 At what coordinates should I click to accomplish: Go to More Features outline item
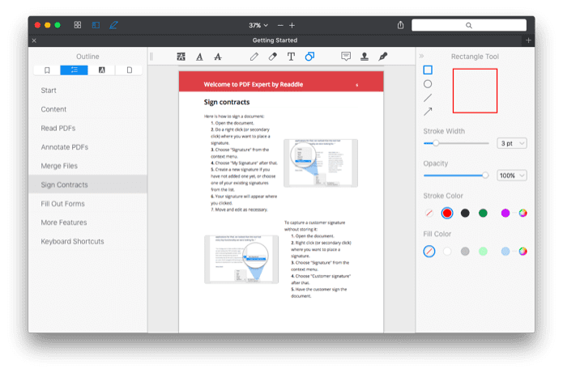tap(87, 223)
